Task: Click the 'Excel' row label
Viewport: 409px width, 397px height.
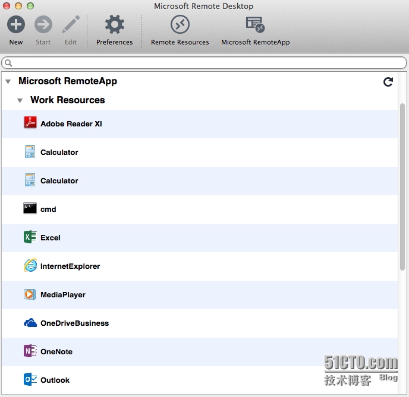Action: (x=51, y=238)
